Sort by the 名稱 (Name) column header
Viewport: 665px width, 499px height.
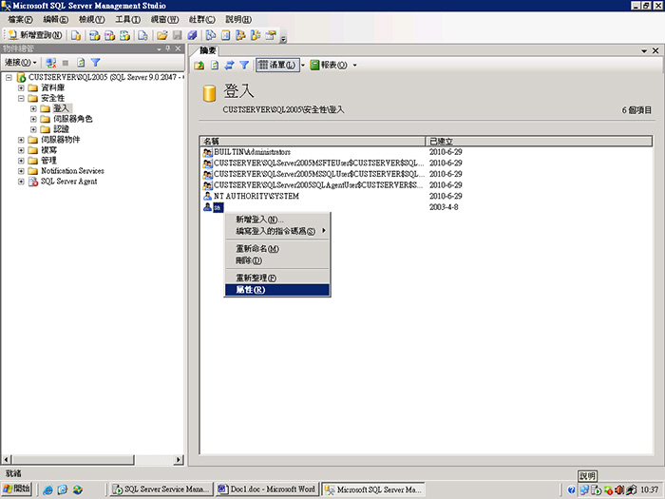tap(313, 142)
